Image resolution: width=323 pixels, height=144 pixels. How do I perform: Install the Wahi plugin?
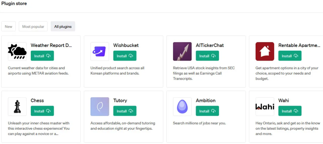pyautogui.click(x=290, y=111)
